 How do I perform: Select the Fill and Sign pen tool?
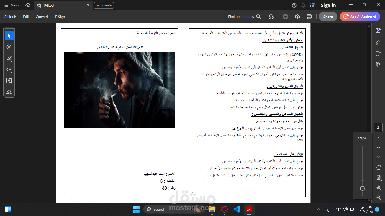[x=9, y=92]
